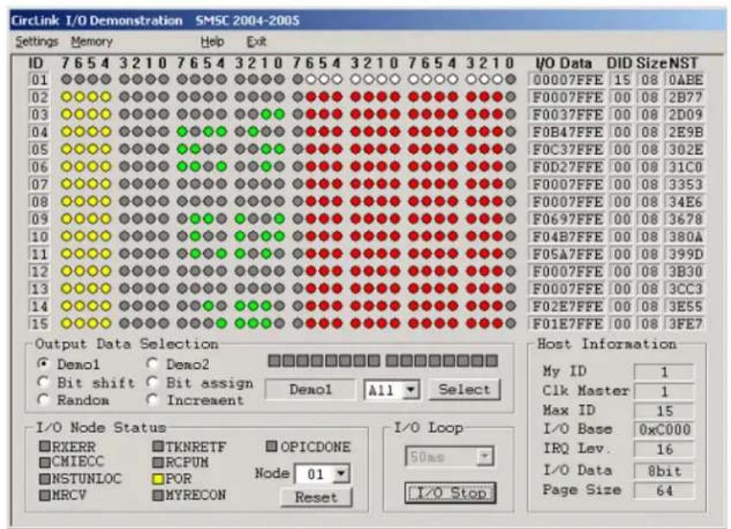This screenshot has height=529, width=731.
Task: Click the Reset button
Action: pos(316,497)
